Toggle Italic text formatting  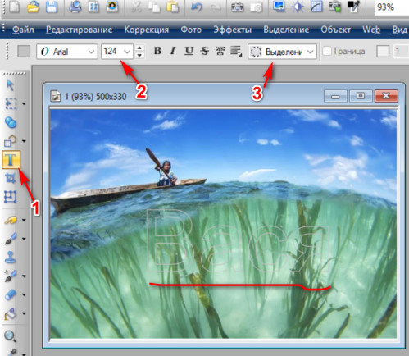coord(173,51)
